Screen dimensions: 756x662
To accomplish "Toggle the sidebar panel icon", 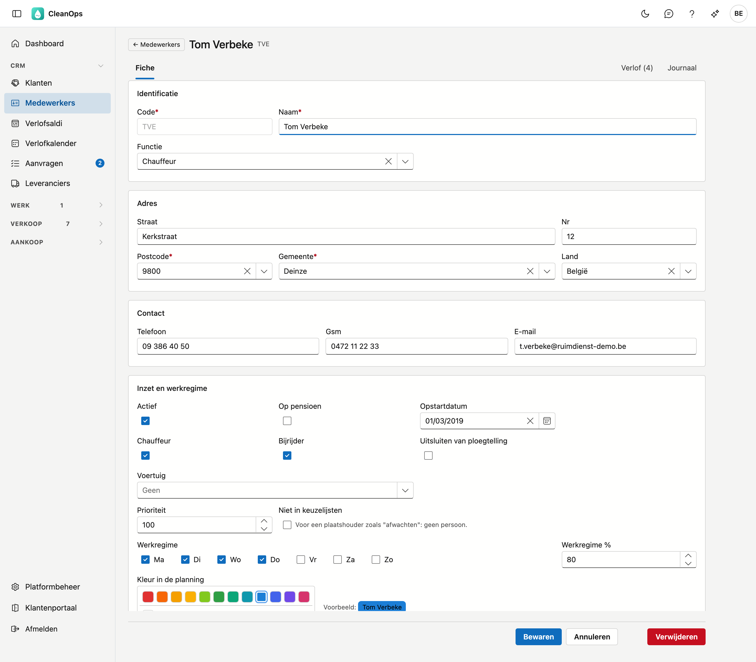I will tap(17, 14).
